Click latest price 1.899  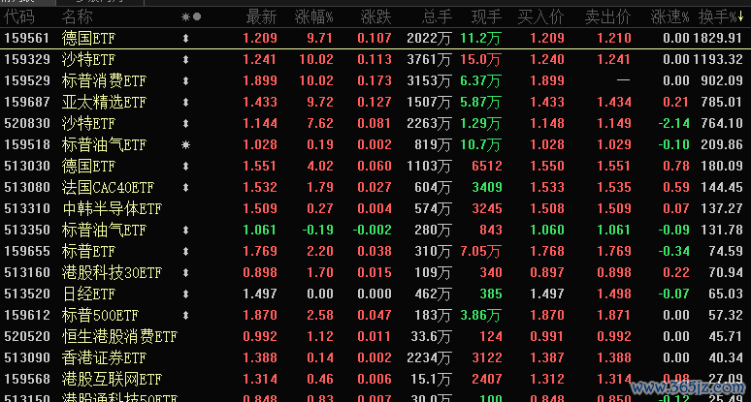pyautogui.click(x=260, y=80)
